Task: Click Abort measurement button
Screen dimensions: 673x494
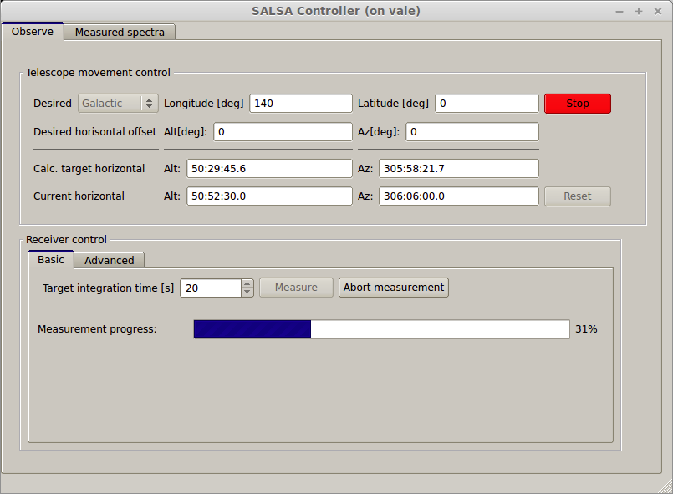Action: (394, 288)
